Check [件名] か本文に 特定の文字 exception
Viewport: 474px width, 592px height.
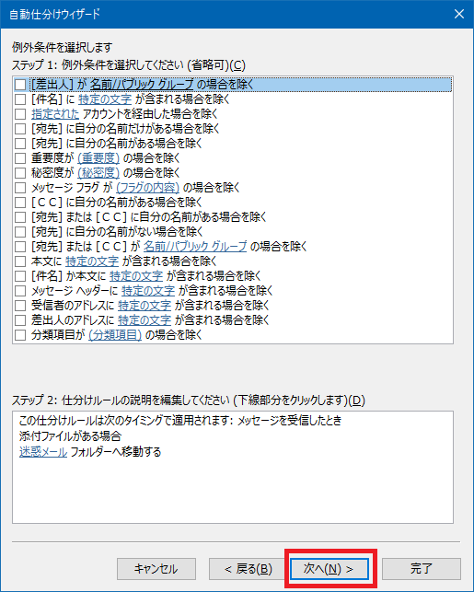20,276
